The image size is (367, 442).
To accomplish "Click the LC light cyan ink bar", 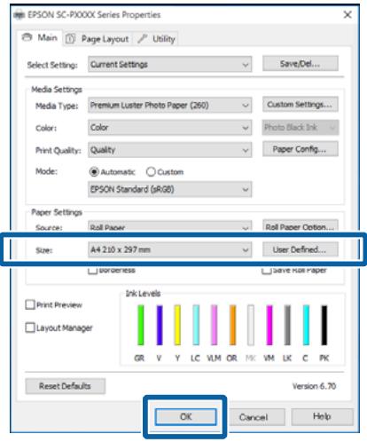I will click(x=196, y=326).
